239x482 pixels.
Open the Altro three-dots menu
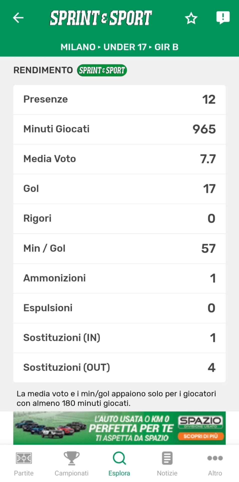tap(215, 458)
